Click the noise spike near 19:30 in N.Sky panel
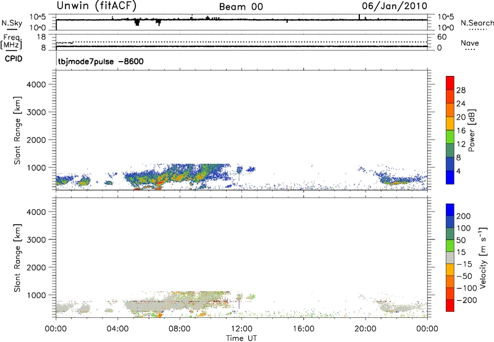The image size is (494, 342). pyautogui.click(x=359, y=17)
